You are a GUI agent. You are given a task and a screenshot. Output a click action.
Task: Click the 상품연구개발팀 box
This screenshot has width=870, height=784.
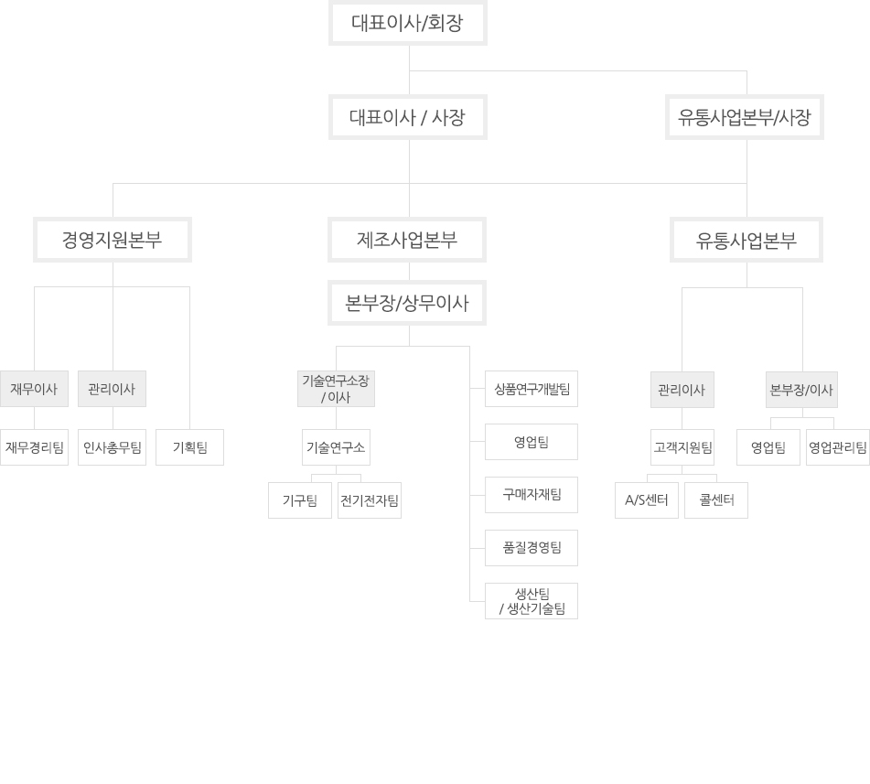(x=532, y=389)
